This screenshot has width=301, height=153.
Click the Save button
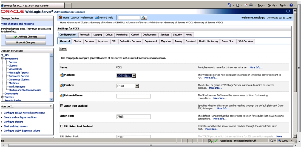(x=63, y=49)
